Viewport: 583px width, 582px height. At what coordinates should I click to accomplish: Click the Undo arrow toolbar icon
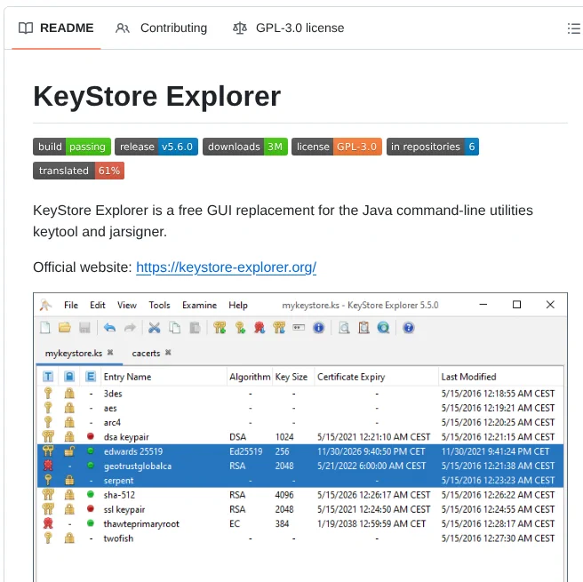point(109,328)
